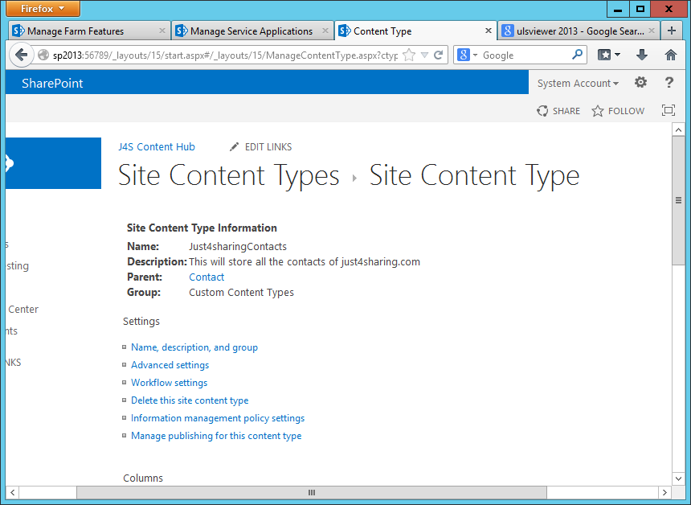Click the SharePoint site logo image
The width and height of the screenshot is (691, 505).
(x=53, y=163)
